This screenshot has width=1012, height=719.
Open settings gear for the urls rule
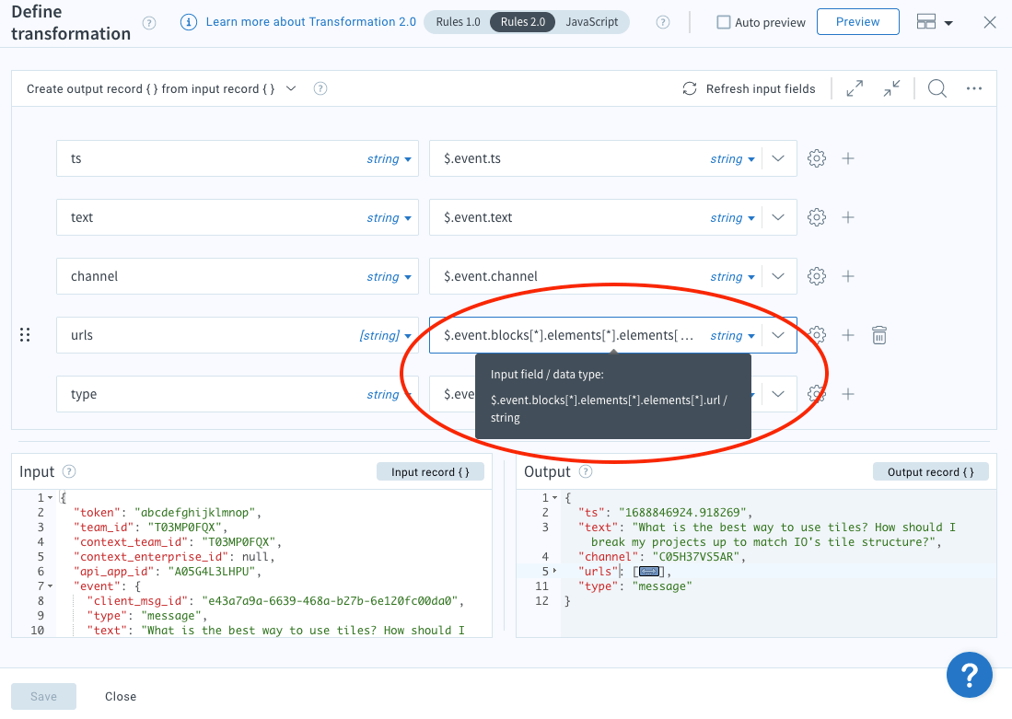coord(817,334)
